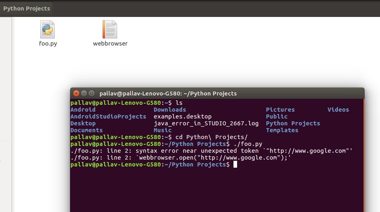This screenshot has height=212, width=380.
Task: Click the webbrowser file name label
Action: tap(110, 44)
